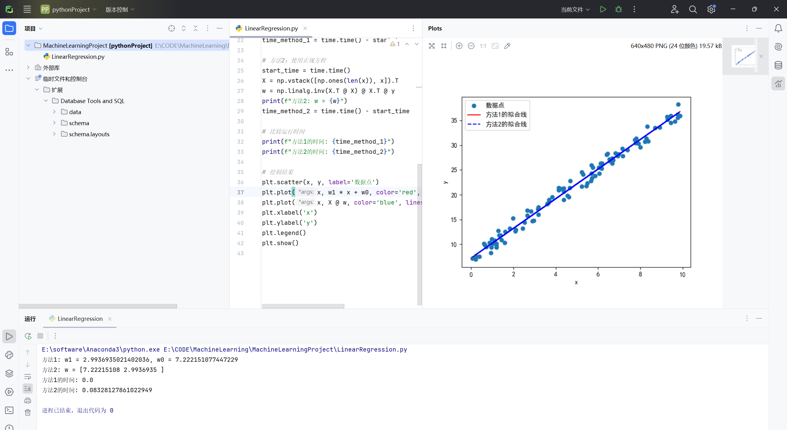Screen dimensions: 787x430
Task: Open the 当前文件 run configuration dropdown
Action: point(575,10)
